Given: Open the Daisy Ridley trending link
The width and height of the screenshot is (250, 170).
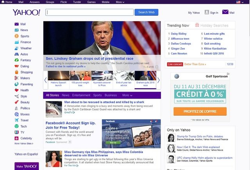Looking at the screenshot, I should (x=179, y=34).
